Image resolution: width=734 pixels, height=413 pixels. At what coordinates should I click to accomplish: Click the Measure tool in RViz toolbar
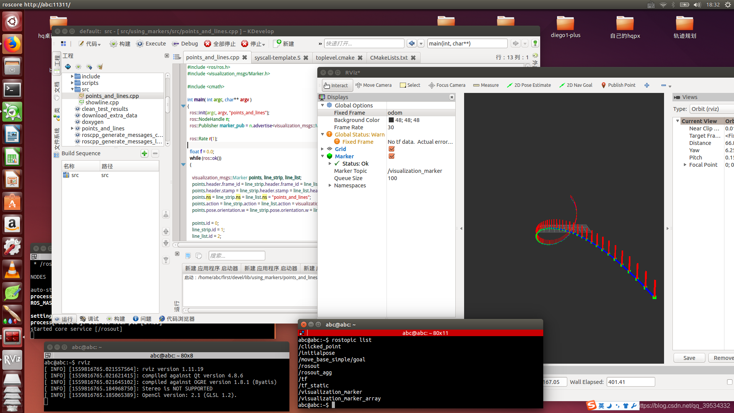(x=486, y=85)
